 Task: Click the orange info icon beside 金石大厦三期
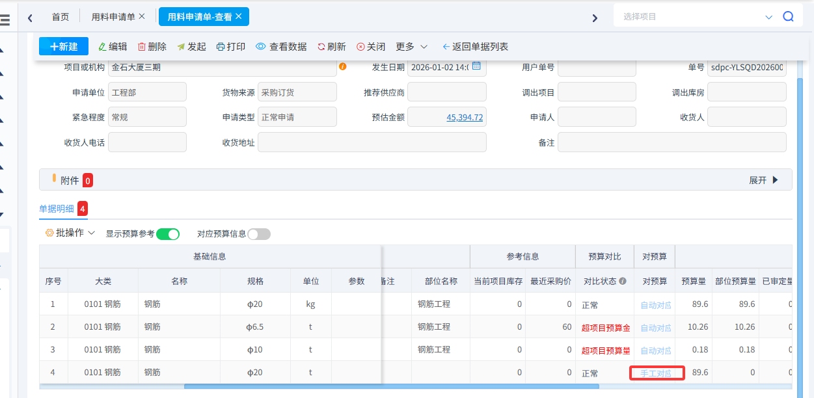pos(343,66)
